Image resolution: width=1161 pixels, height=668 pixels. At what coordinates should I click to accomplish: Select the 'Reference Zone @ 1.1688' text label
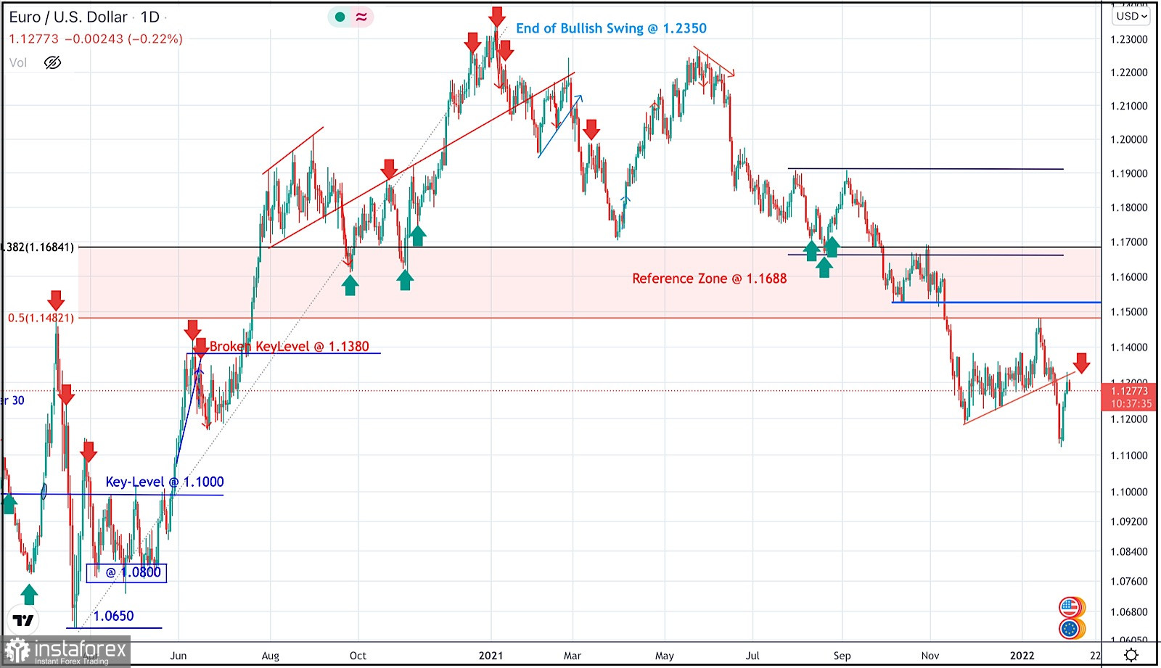point(709,279)
